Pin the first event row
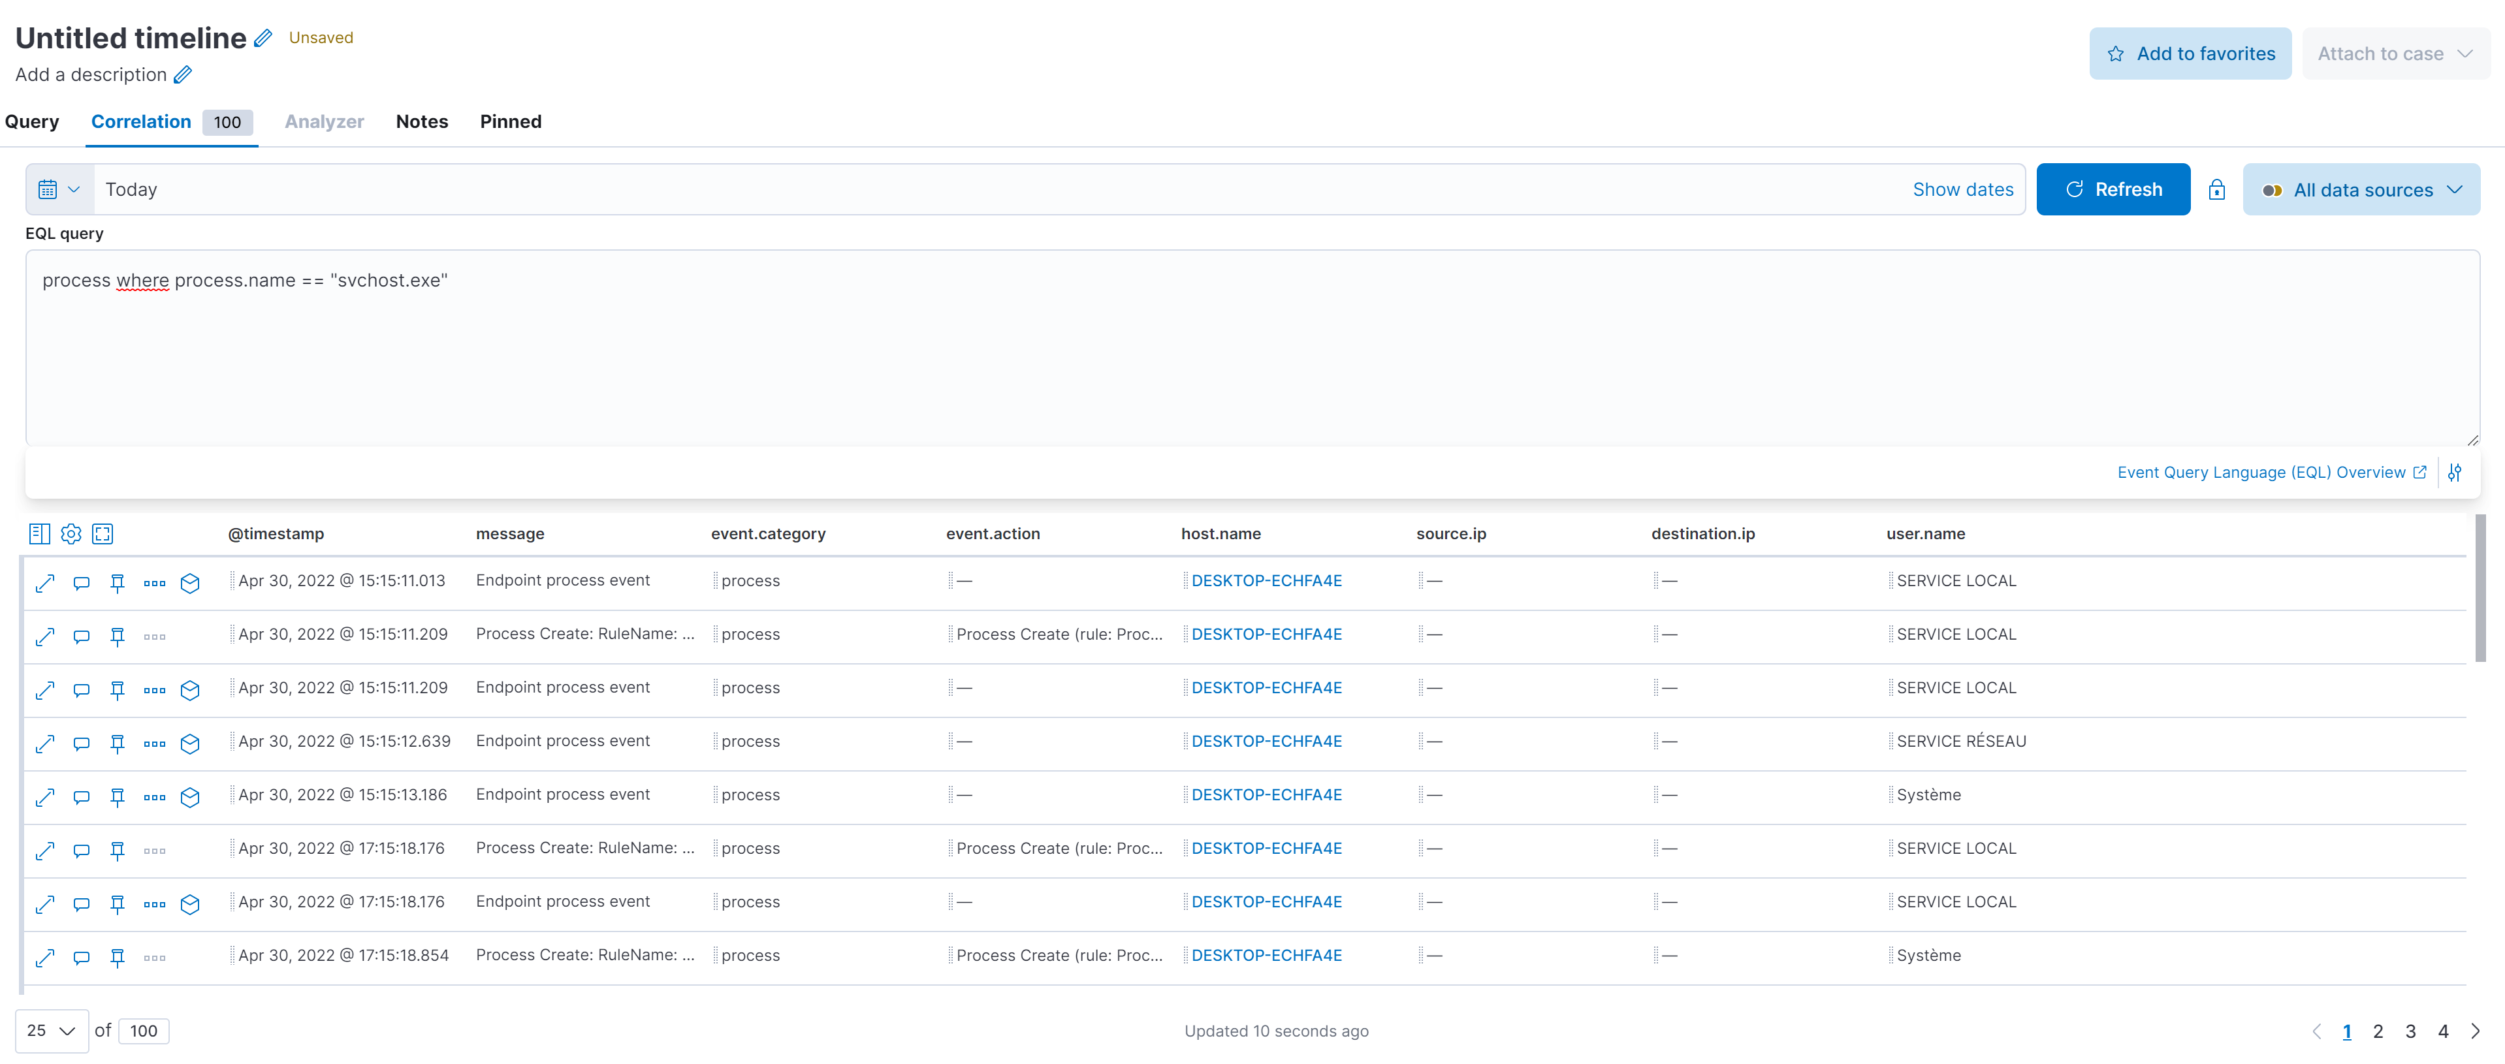This screenshot has height=1064, width=2505. (118, 583)
